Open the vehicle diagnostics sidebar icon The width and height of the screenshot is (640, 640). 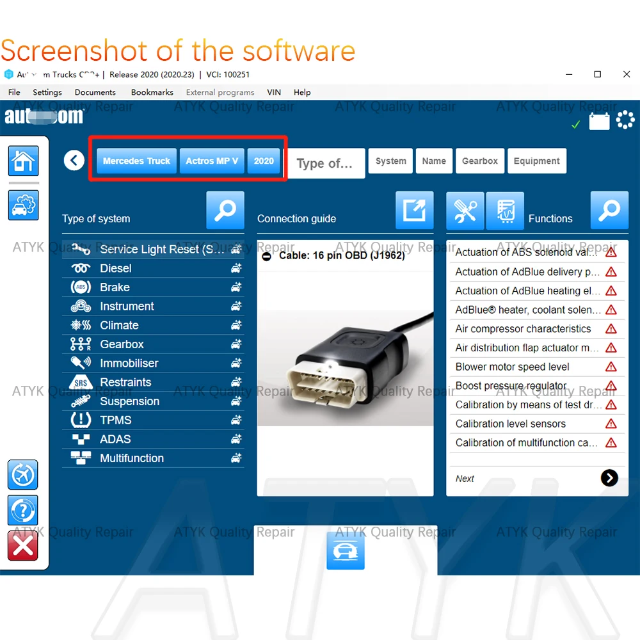(23, 205)
